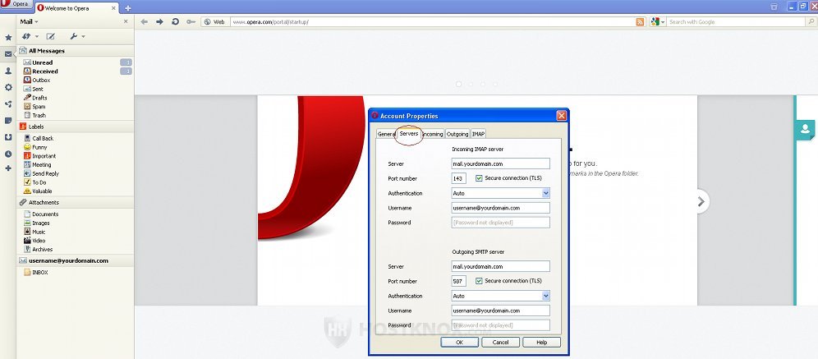Toggle outgoing Secure connection (TLS) checkbox
818x359 pixels.
[x=479, y=281]
